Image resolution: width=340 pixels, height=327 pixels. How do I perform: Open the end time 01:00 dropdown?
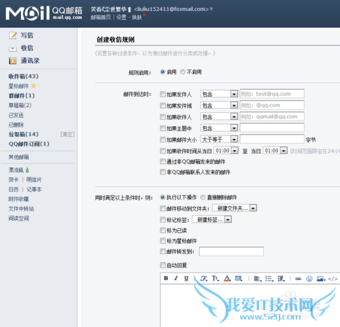(275, 151)
